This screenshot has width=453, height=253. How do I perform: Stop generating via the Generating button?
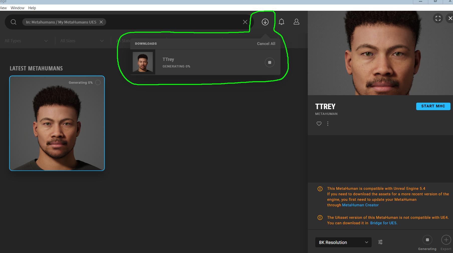coord(427,240)
